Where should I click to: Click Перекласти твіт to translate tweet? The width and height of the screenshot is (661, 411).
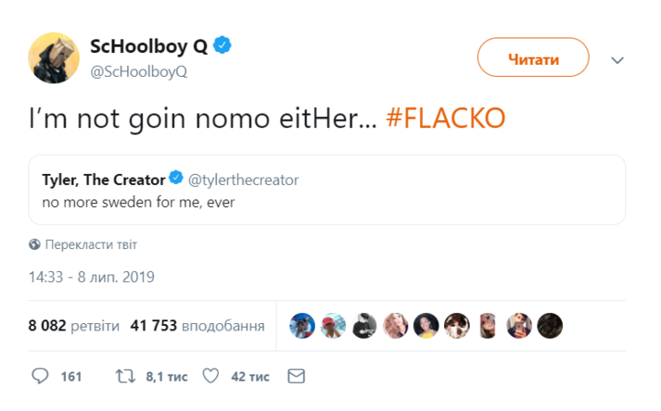coord(90,245)
